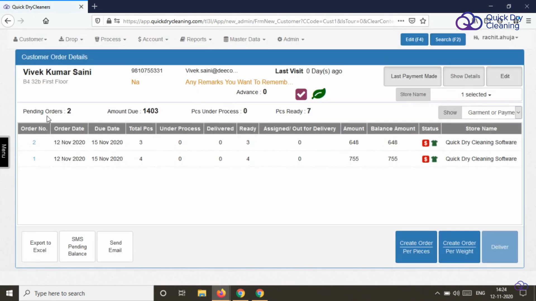Click Edit customer profile button
Image resolution: width=536 pixels, height=301 pixels.
point(505,76)
